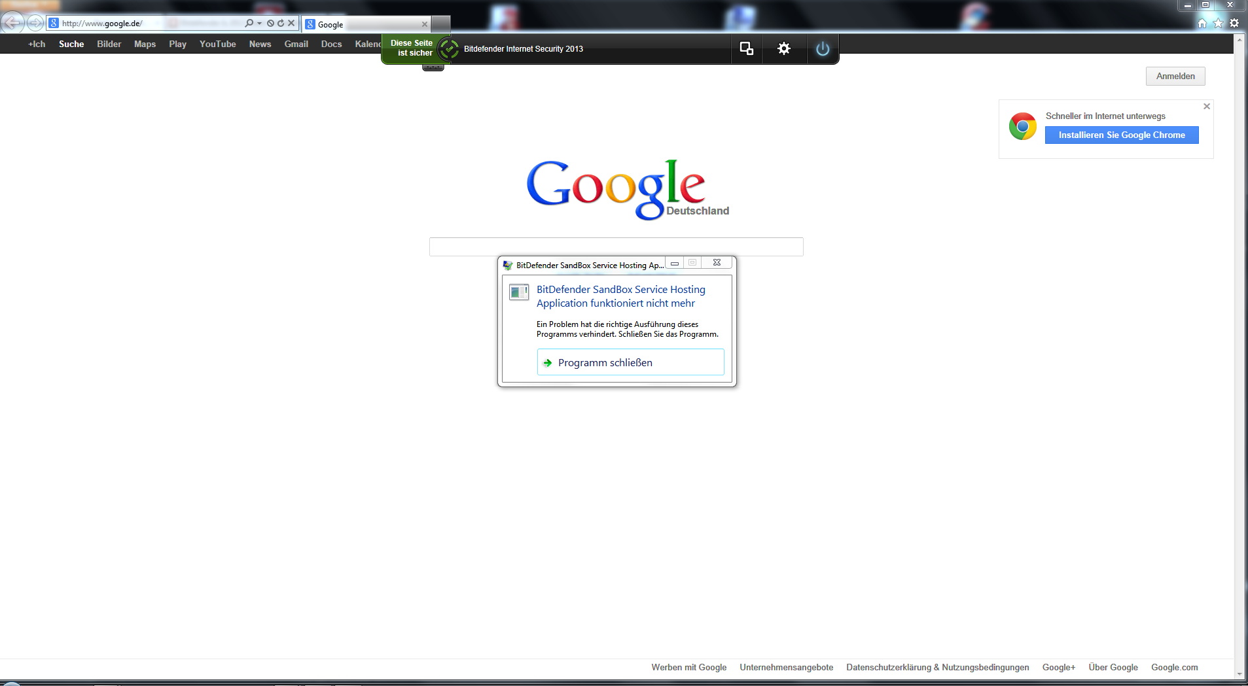The image size is (1248, 686).
Task: Stop loading with the address bar X
Action: pyautogui.click(x=291, y=23)
